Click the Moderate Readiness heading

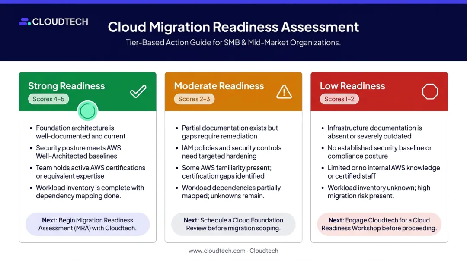click(x=219, y=86)
